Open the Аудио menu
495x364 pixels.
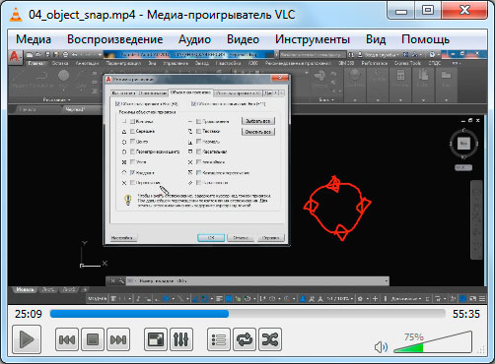point(194,39)
